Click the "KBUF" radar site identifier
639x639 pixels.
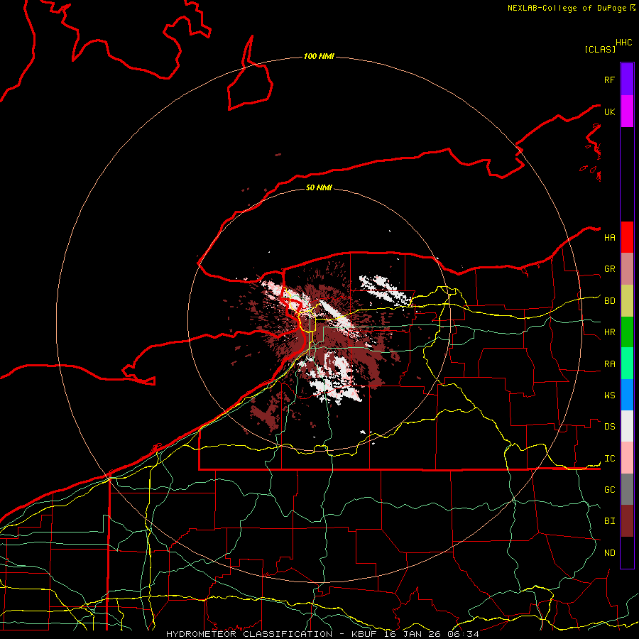pyautogui.click(x=364, y=634)
